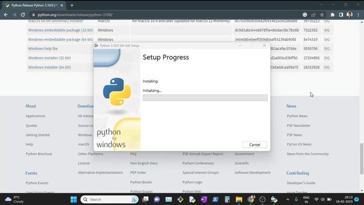Viewport: 364px width, 205px height.
Task: Close the Python Release browser tab
Action: [x=62, y=5]
